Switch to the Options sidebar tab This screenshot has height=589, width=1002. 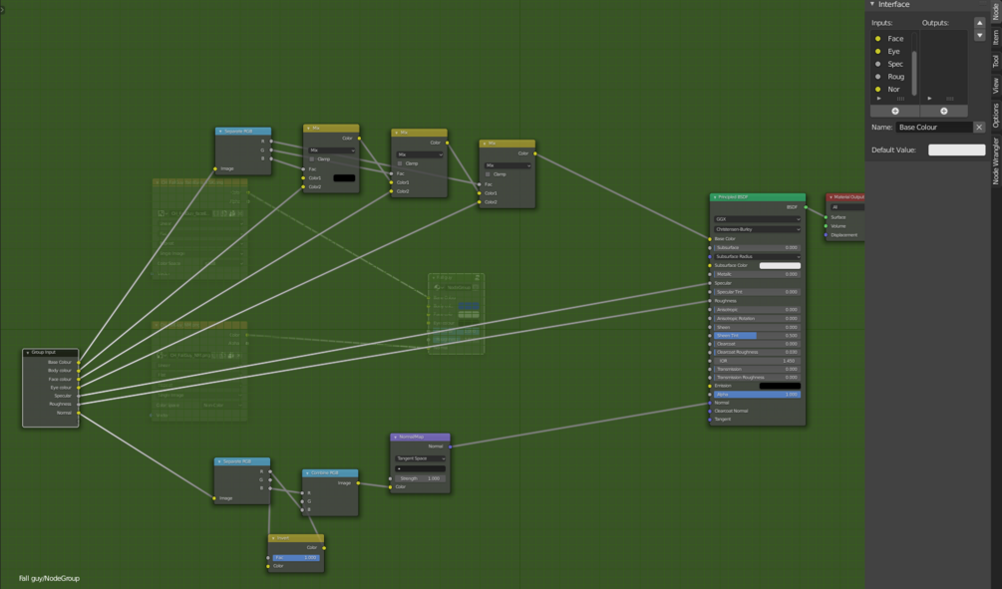click(996, 115)
